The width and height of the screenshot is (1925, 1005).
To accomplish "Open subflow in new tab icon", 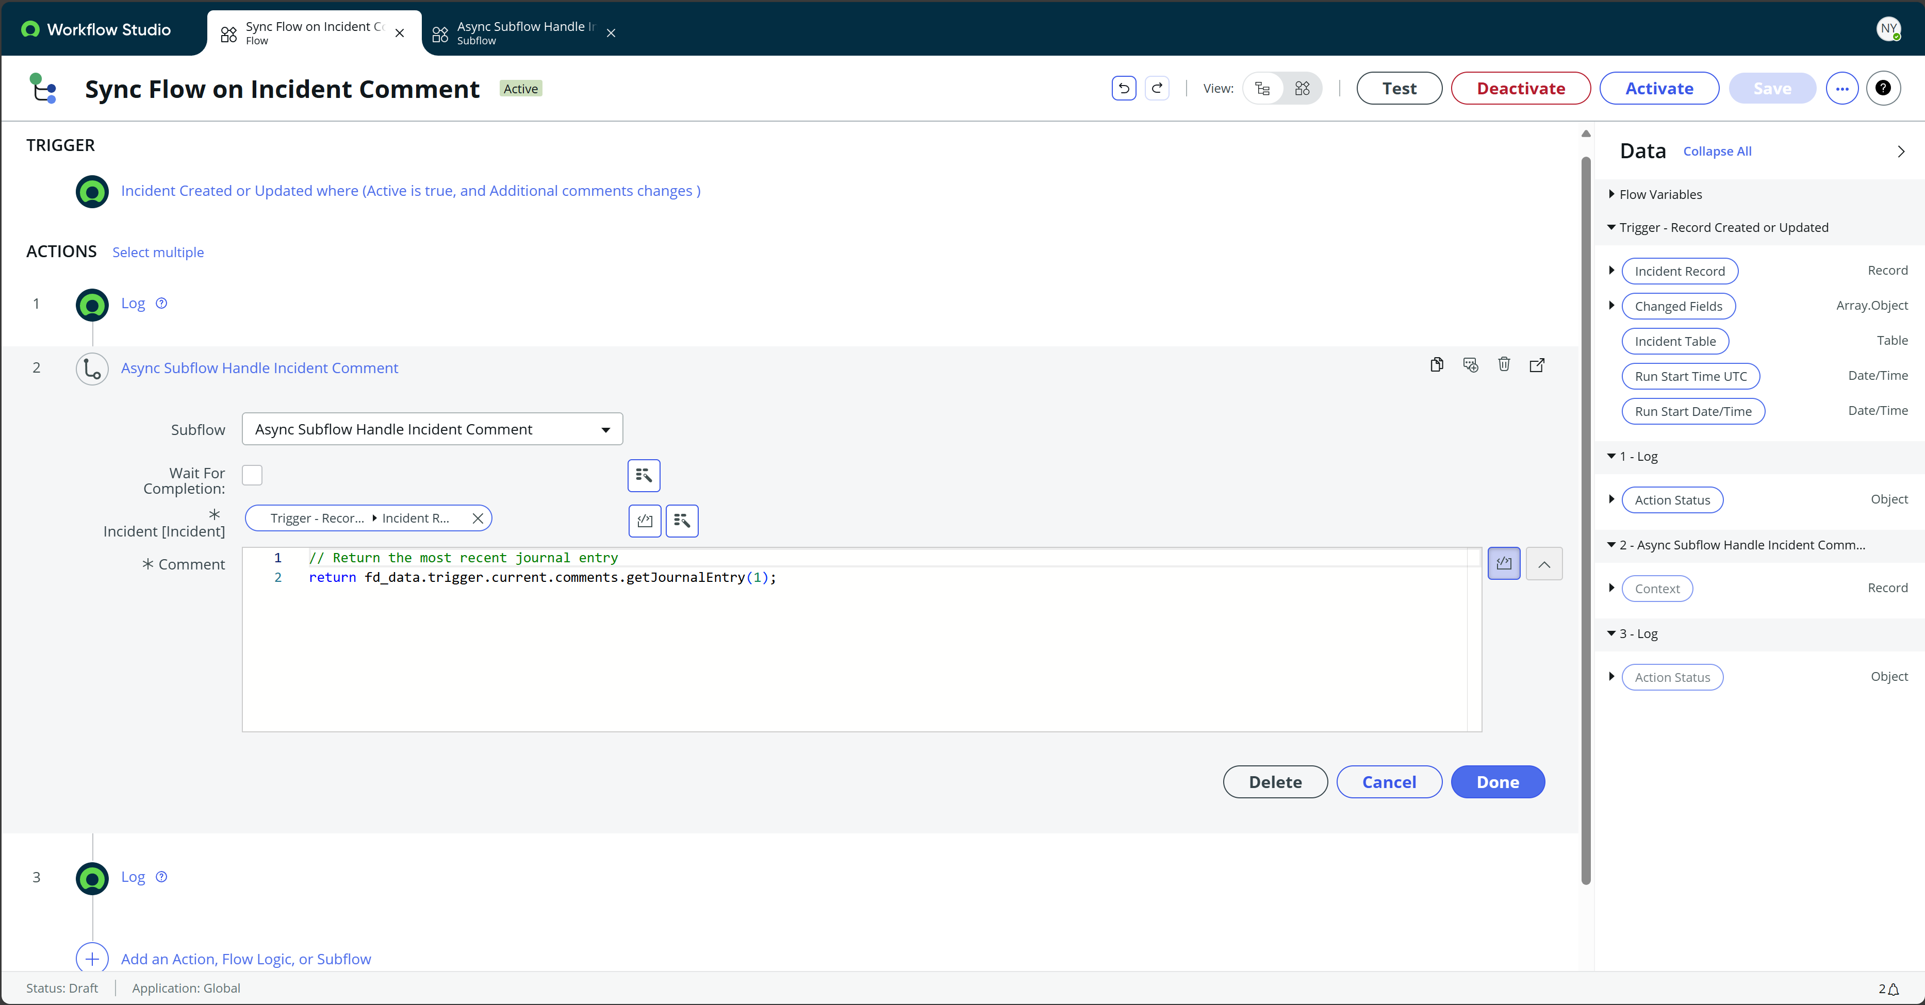I will coord(1536,365).
